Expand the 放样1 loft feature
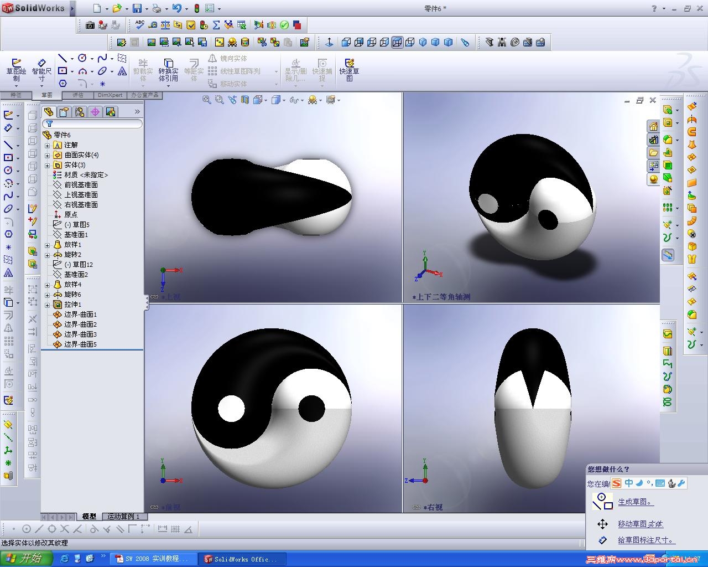The height and width of the screenshot is (567, 708). point(48,245)
